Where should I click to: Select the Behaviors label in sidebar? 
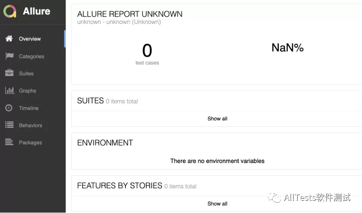(31, 125)
